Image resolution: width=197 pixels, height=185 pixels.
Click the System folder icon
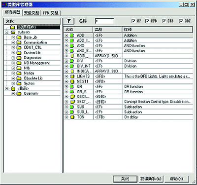(x=19, y=83)
